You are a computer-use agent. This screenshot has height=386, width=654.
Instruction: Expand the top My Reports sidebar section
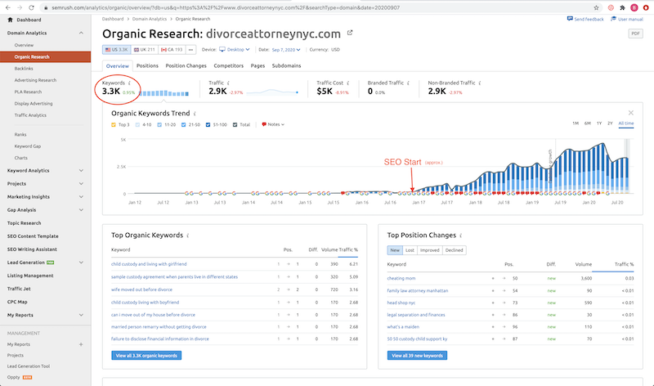point(81,315)
